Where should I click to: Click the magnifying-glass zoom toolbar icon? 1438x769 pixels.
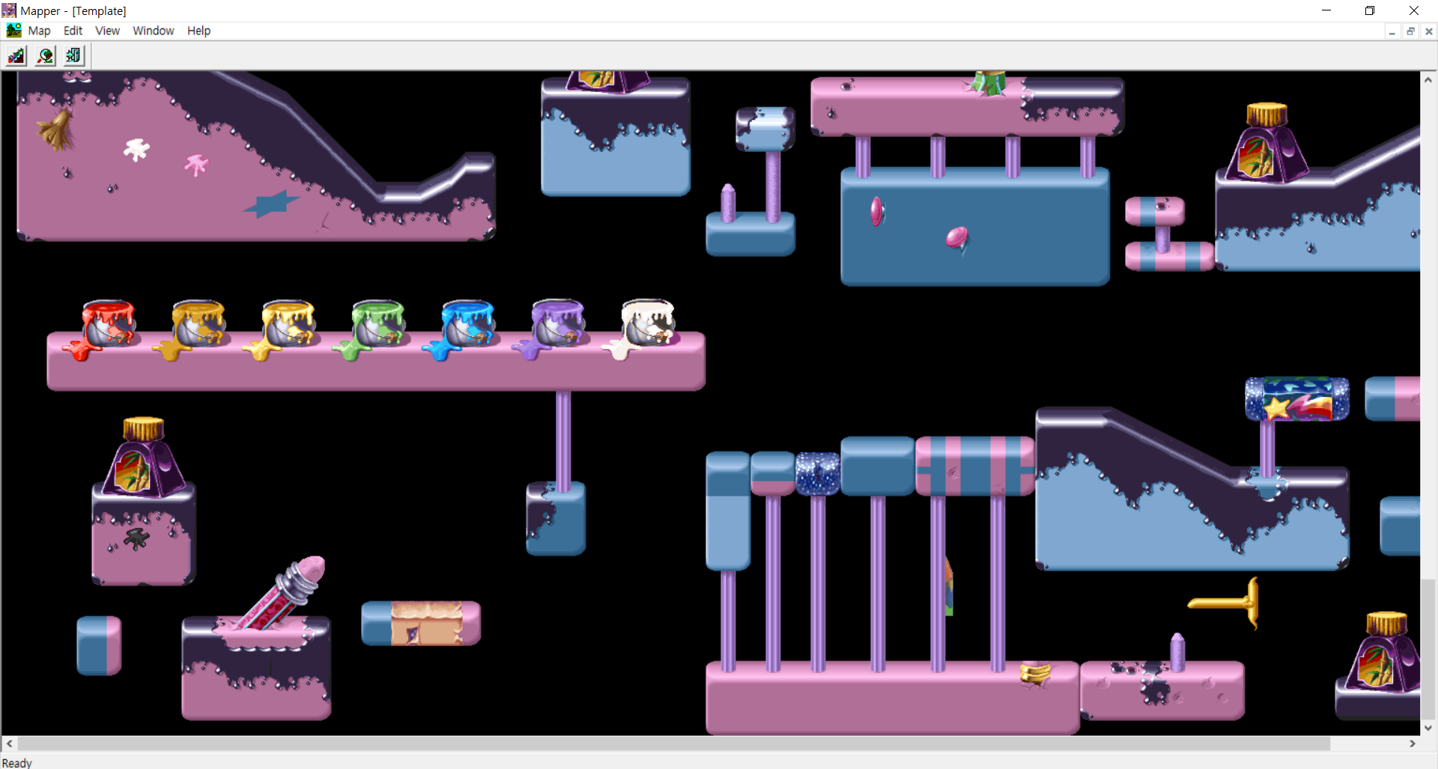pos(46,55)
